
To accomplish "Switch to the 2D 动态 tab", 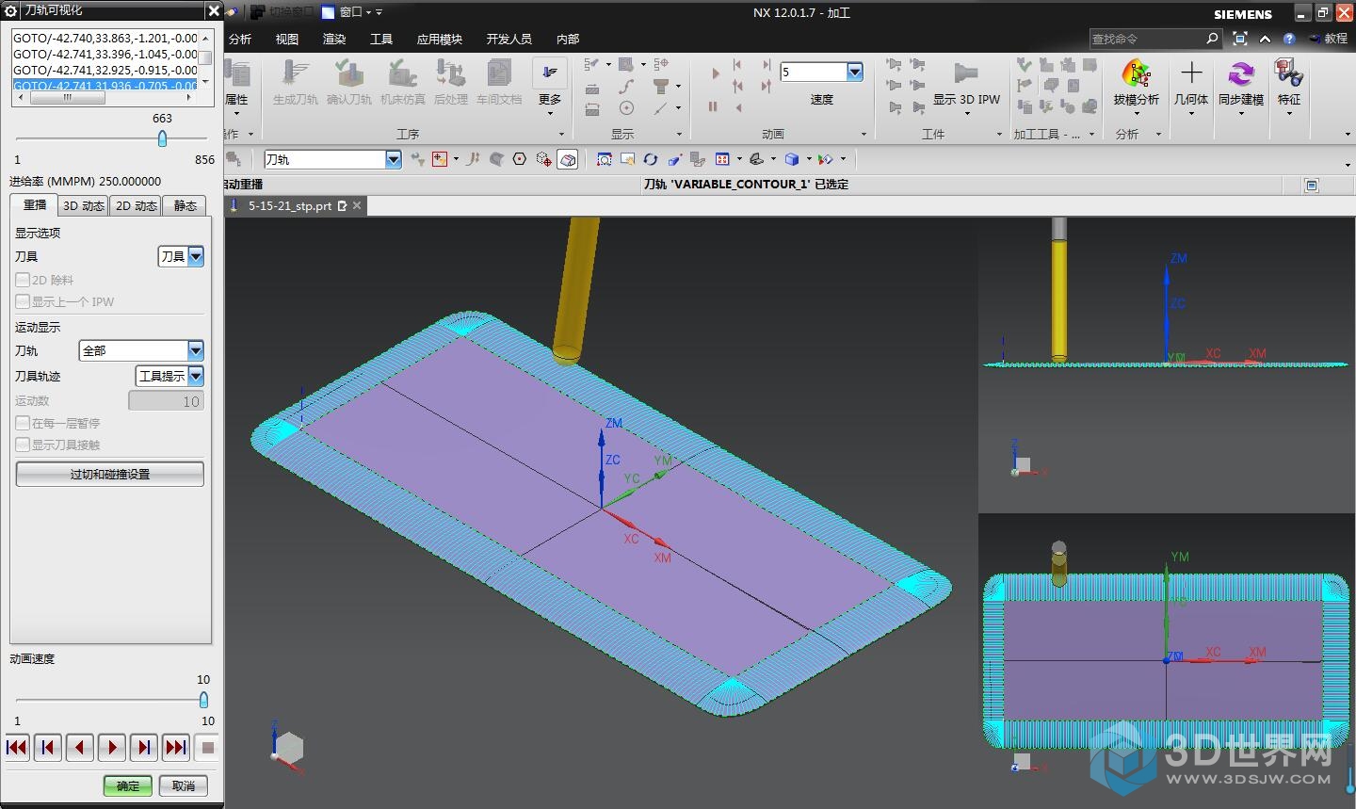I will point(136,205).
